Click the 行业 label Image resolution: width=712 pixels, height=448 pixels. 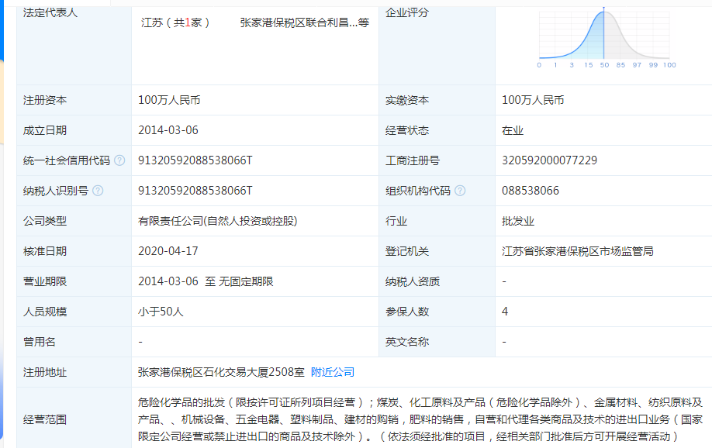396,221
